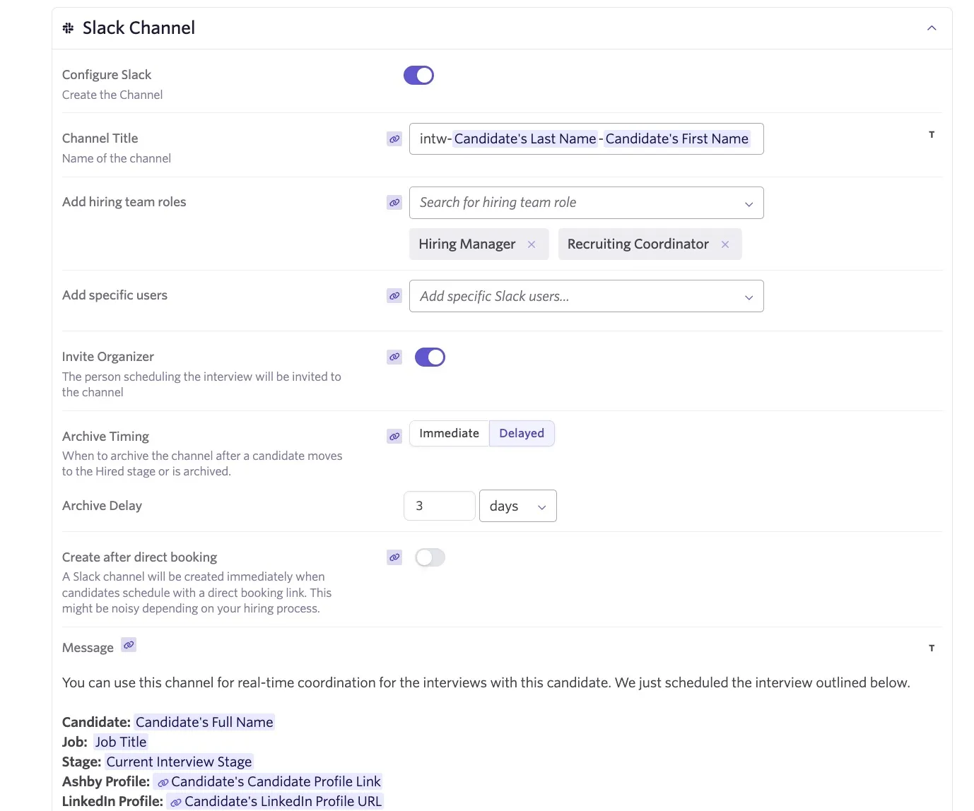Click the message body intro paragraph
This screenshot has width=974, height=811.
486,682
